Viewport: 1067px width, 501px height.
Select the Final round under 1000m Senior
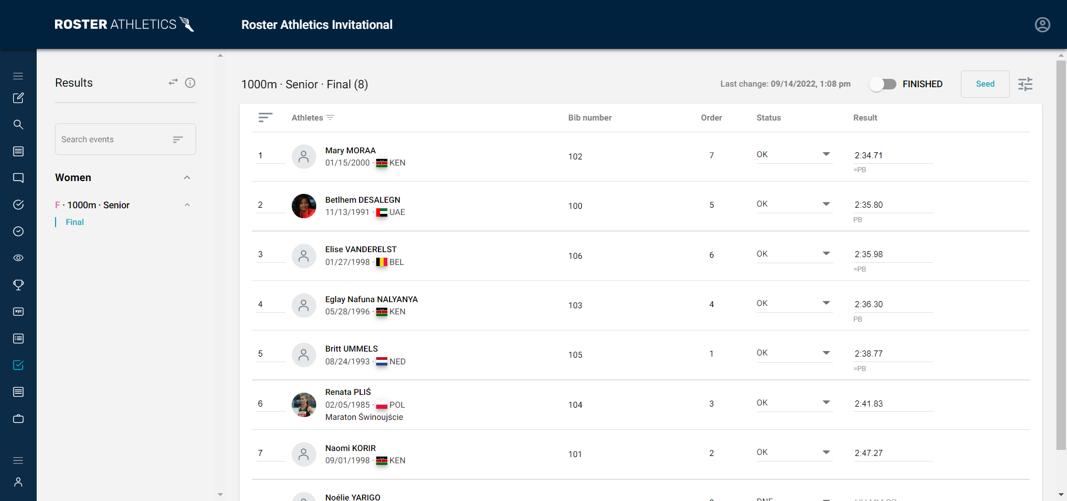point(74,222)
